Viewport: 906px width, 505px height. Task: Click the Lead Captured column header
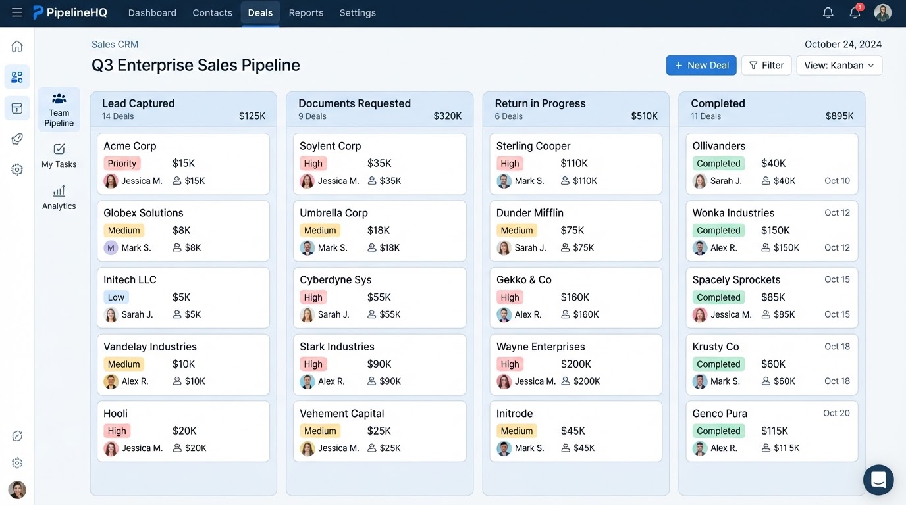[x=183, y=109]
